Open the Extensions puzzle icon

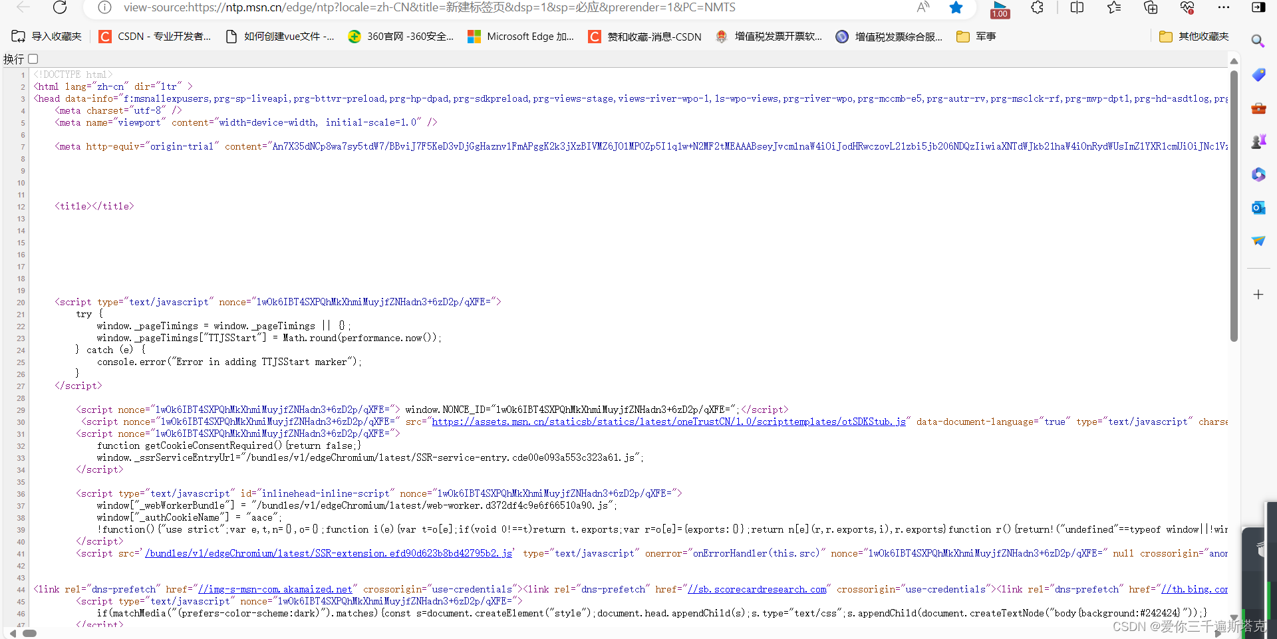(1037, 7)
